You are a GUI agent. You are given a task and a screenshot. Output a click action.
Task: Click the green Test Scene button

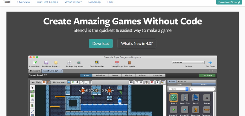[207, 75]
